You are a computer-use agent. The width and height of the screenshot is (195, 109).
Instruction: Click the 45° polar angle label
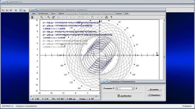point(127,28)
